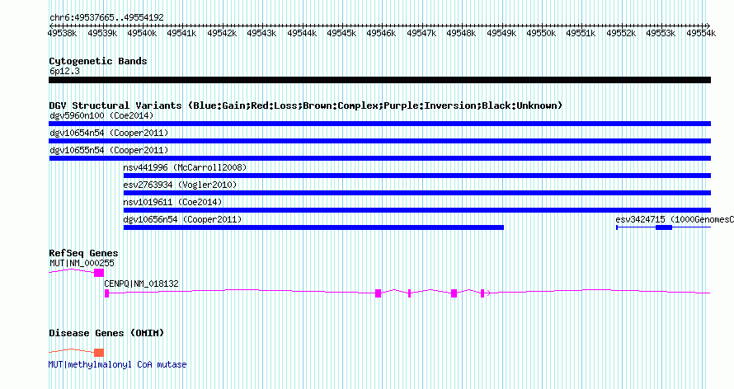Click the 6p12.3 band label
The width and height of the screenshot is (734, 389).
point(64,71)
